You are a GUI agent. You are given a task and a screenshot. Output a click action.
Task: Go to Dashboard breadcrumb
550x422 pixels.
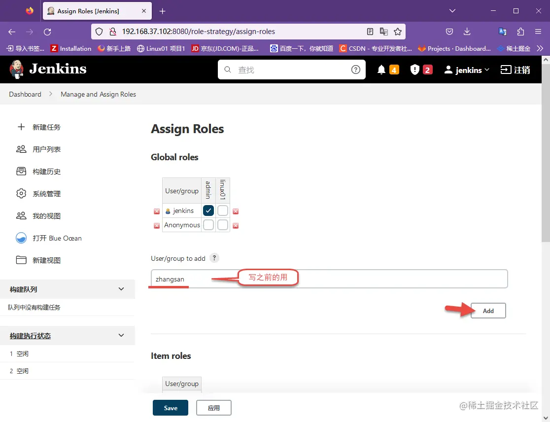(25, 94)
